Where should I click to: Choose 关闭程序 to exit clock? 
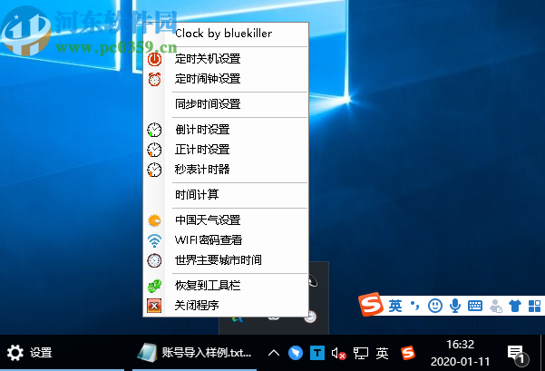(x=226, y=306)
